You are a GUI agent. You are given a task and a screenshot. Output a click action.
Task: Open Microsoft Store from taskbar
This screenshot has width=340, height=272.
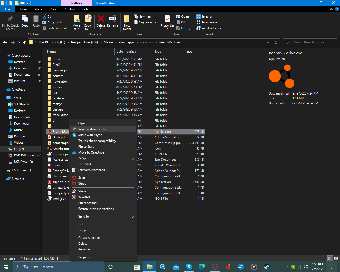[x=137, y=267]
